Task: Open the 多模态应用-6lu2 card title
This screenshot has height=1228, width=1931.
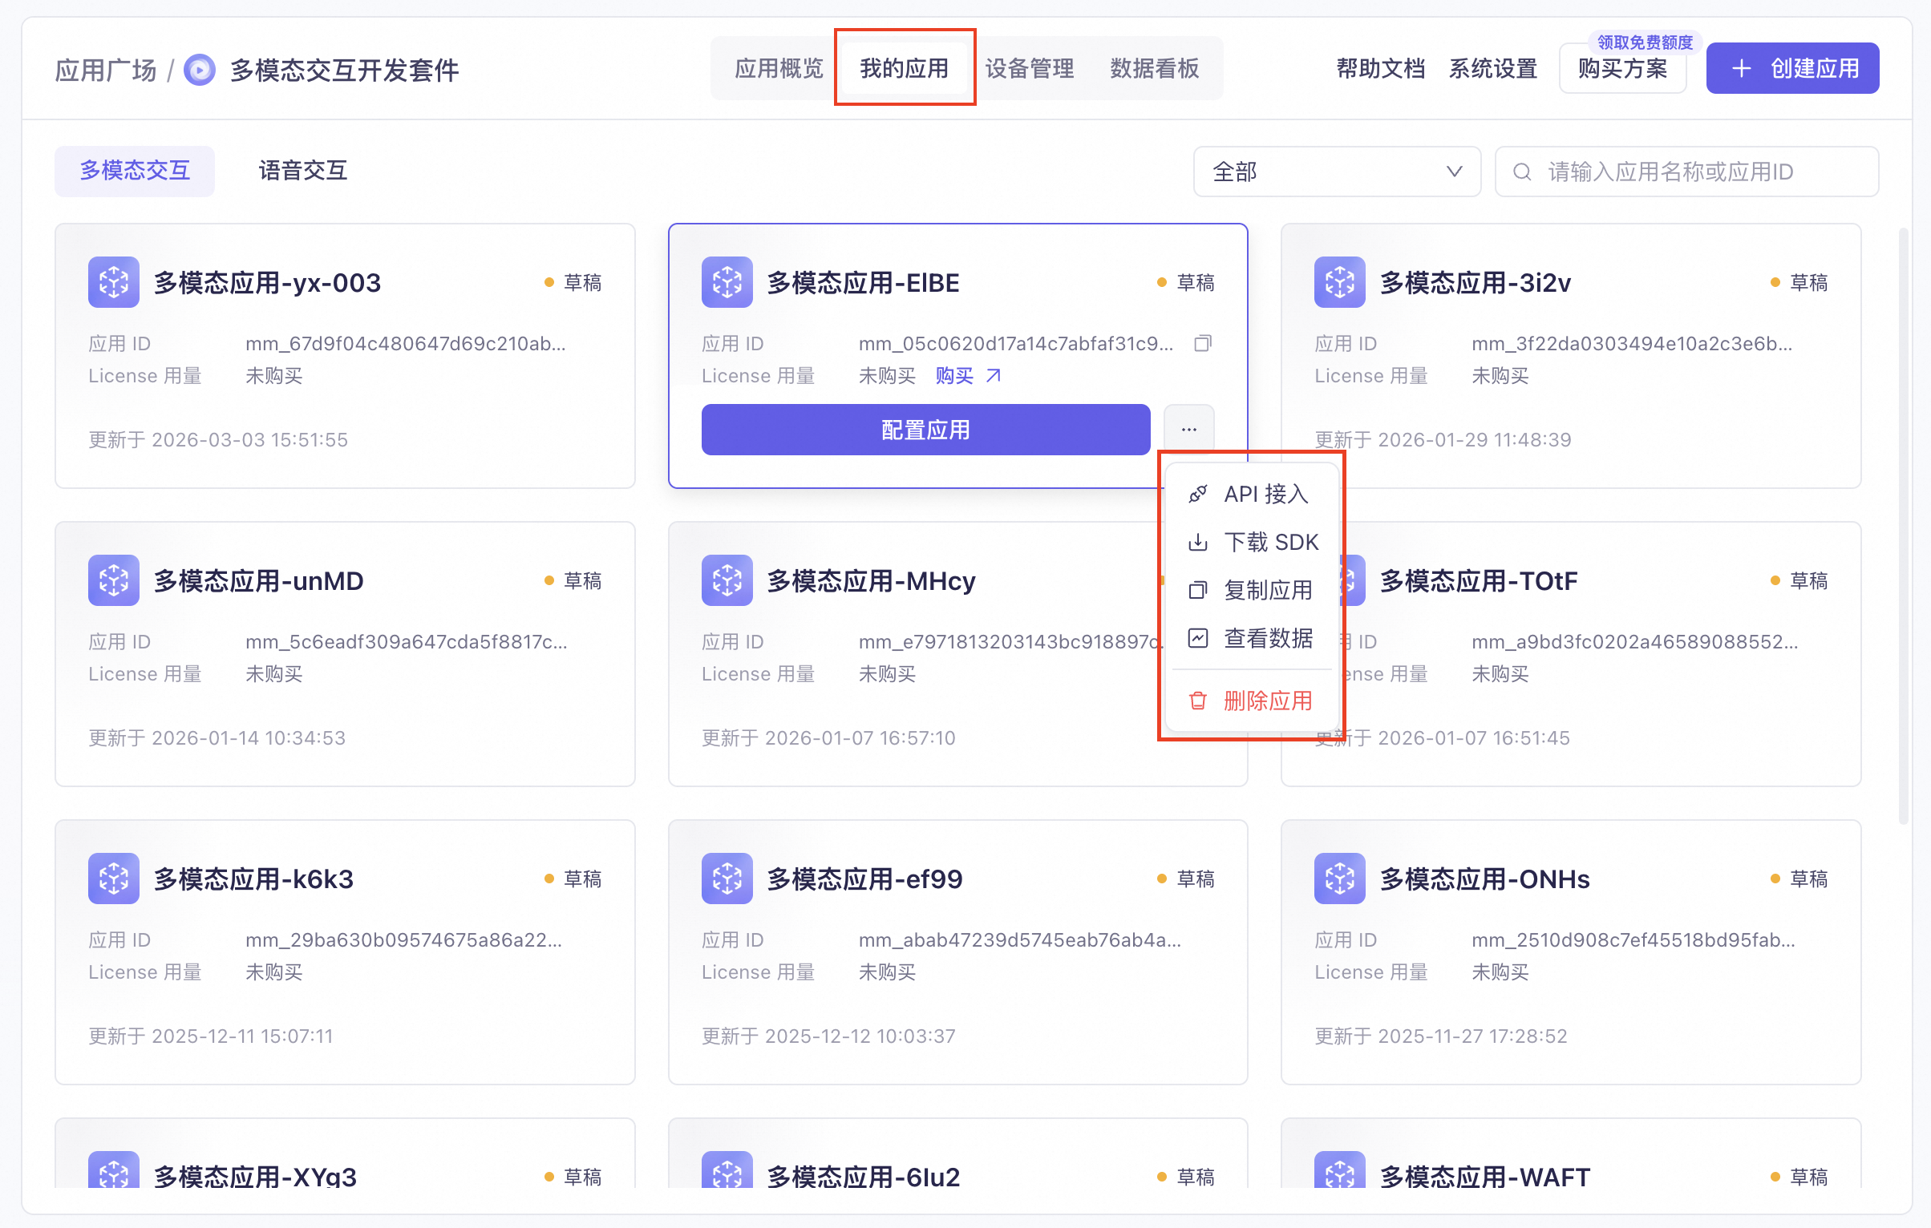Action: point(864,1176)
